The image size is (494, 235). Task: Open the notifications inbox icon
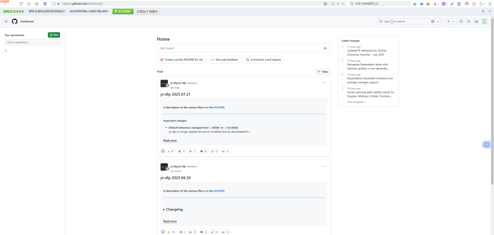476,21
